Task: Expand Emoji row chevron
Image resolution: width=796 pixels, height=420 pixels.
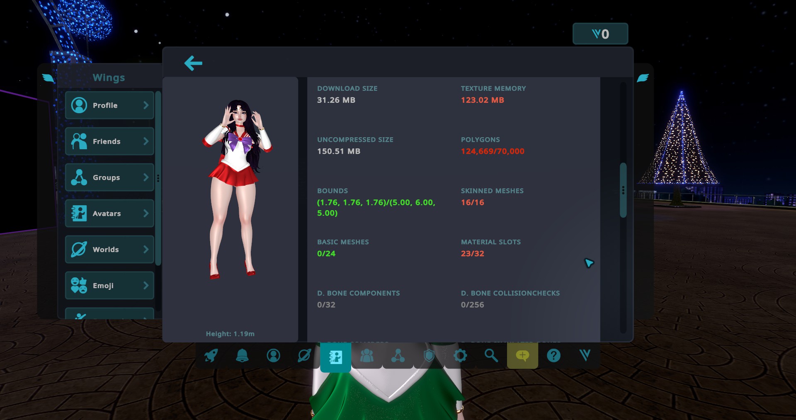Action: (x=146, y=286)
